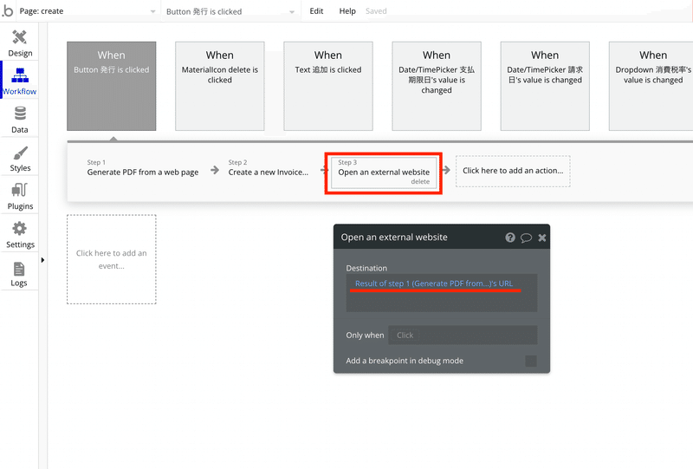
Task: Open the Workflow tab
Action: 19,81
